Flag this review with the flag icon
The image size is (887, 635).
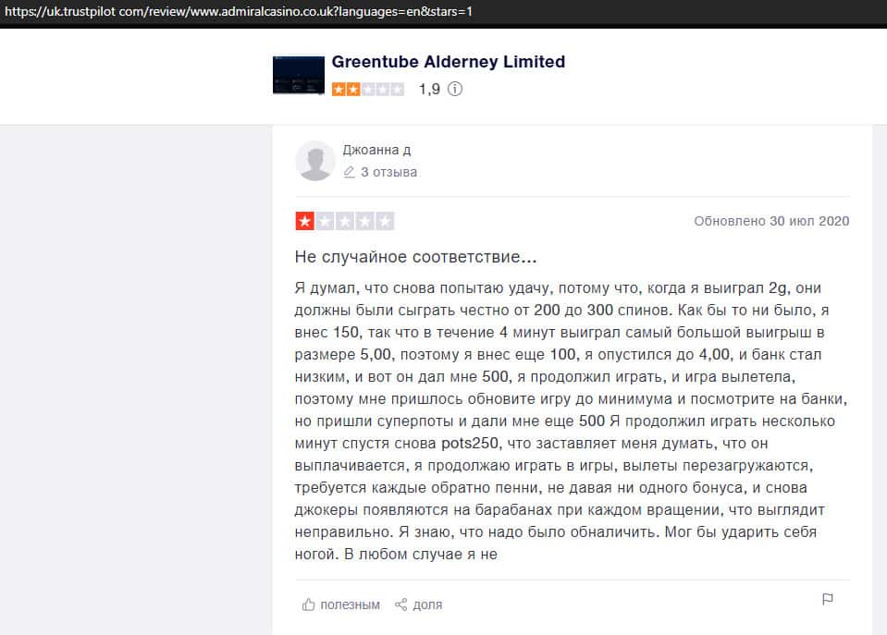pyautogui.click(x=827, y=599)
